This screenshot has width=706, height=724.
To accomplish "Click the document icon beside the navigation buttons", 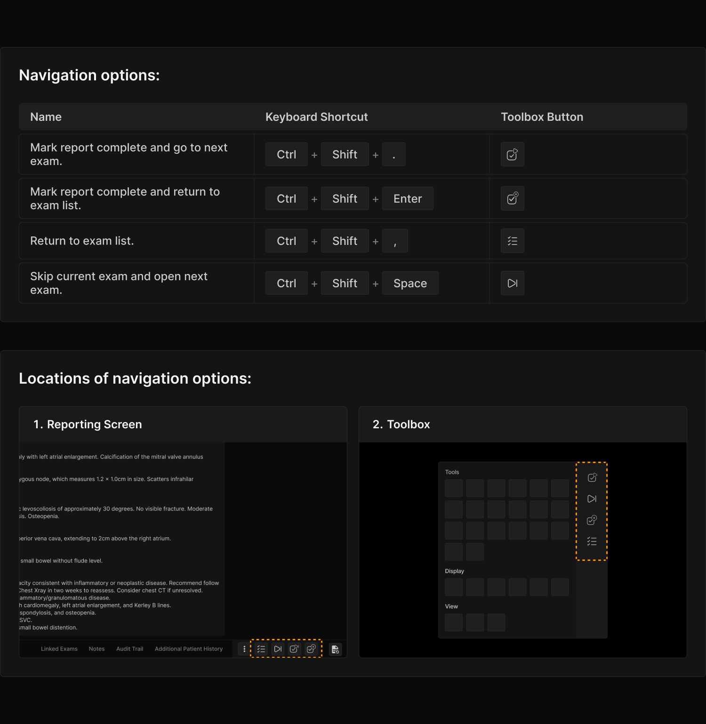I will click(335, 649).
